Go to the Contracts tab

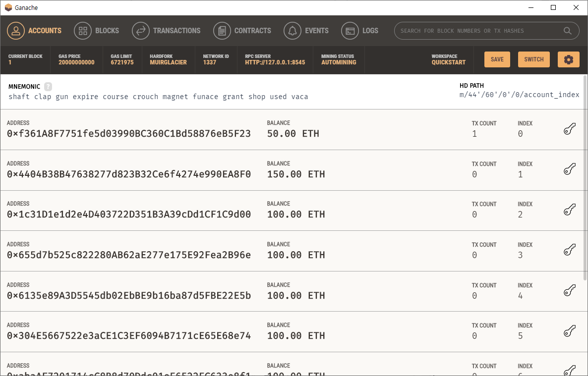pos(242,31)
